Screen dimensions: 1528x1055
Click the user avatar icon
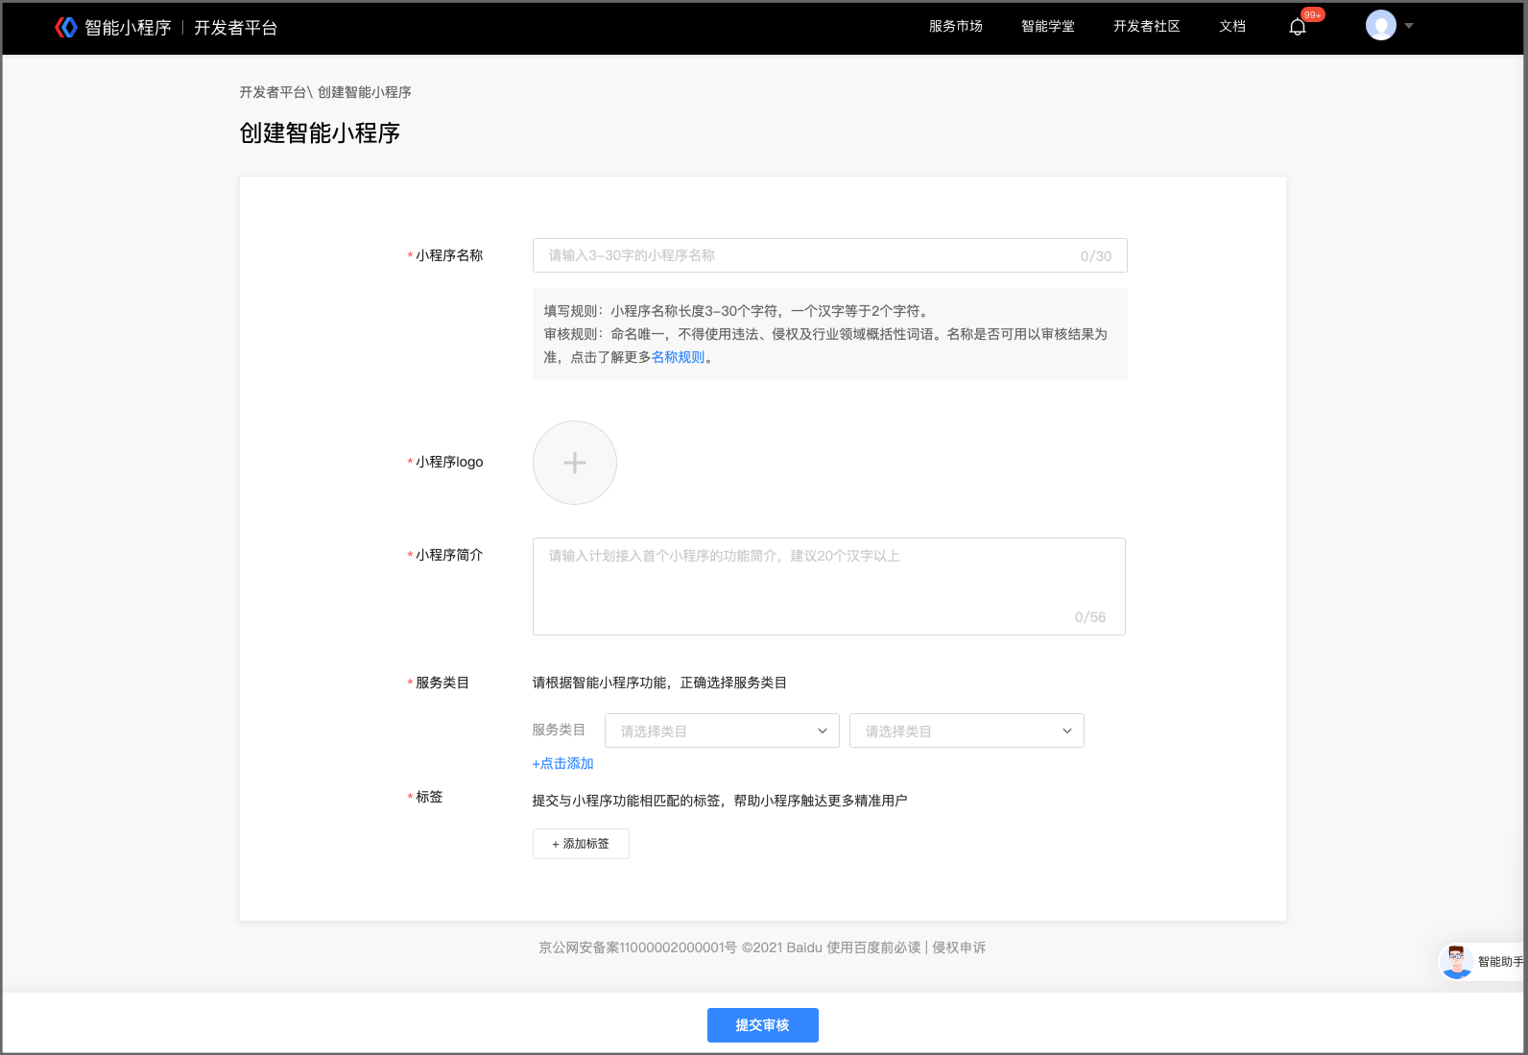1381,26
